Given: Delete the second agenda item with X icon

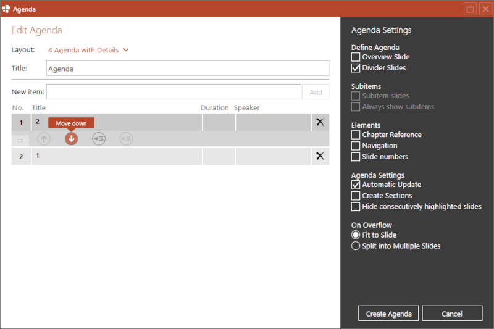Looking at the screenshot, I should [320, 156].
